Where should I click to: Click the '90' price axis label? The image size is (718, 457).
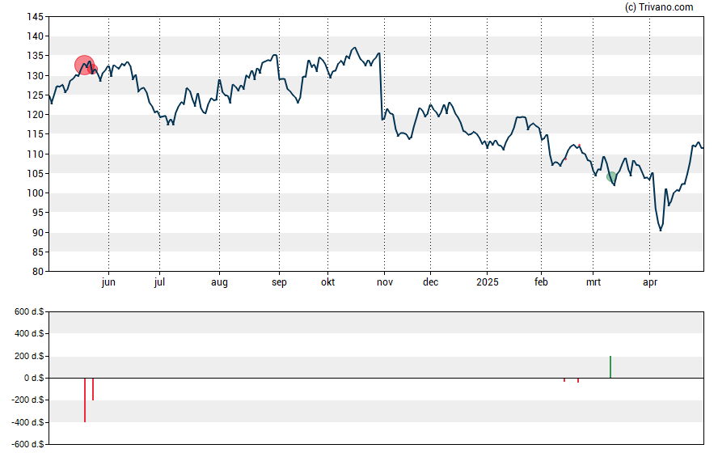tap(38, 233)
